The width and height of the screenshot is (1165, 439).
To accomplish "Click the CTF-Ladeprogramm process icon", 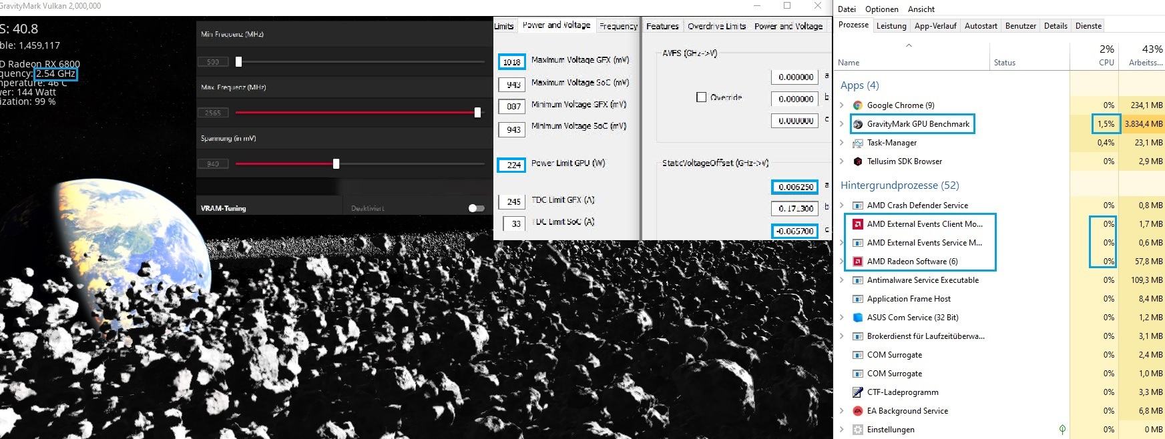I will point(858,392).
